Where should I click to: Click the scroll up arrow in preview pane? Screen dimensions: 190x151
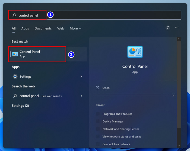[179, 39]
